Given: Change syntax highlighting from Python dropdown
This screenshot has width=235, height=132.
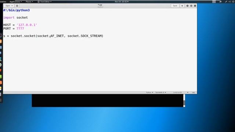Looking at the screenshot, I should 149,92.
